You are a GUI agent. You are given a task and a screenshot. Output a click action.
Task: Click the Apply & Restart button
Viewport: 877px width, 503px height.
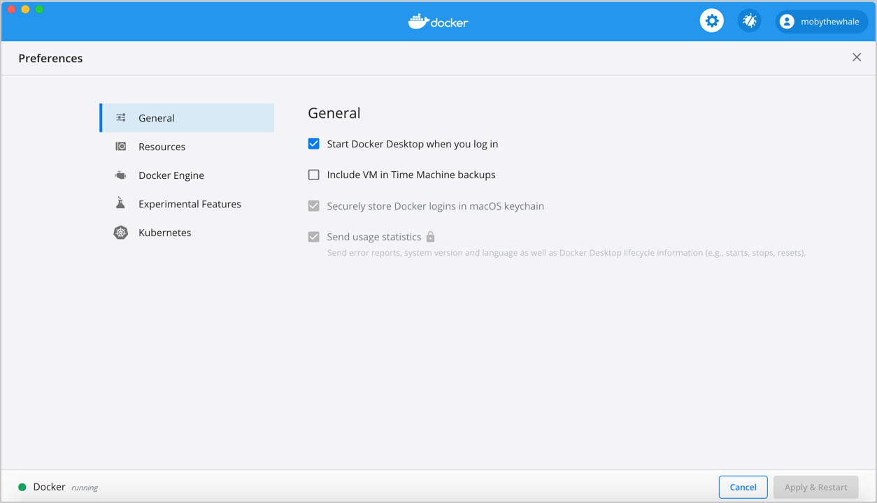click(815, 487)
